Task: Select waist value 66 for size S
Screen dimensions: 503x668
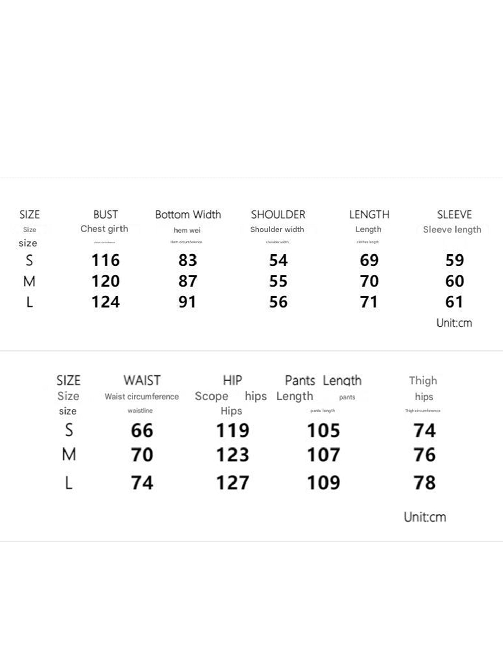Action: click(142, 430)
